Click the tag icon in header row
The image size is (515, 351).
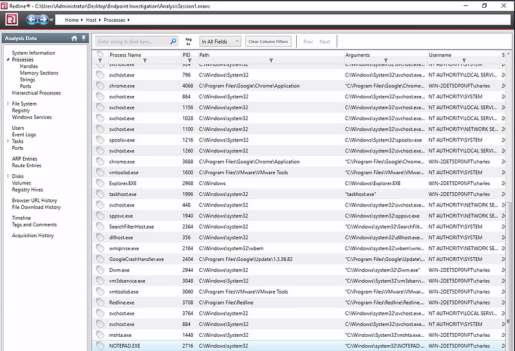click(x=100, y=54)
